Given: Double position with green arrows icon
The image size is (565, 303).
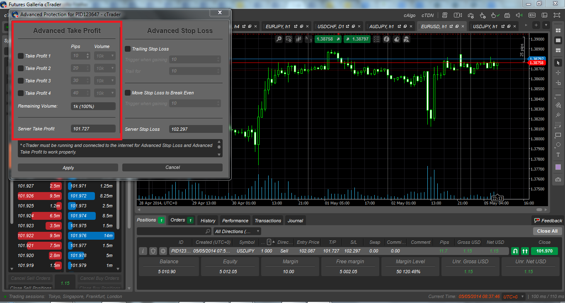Looking at the screenshot, I should [x=525, y=251].
